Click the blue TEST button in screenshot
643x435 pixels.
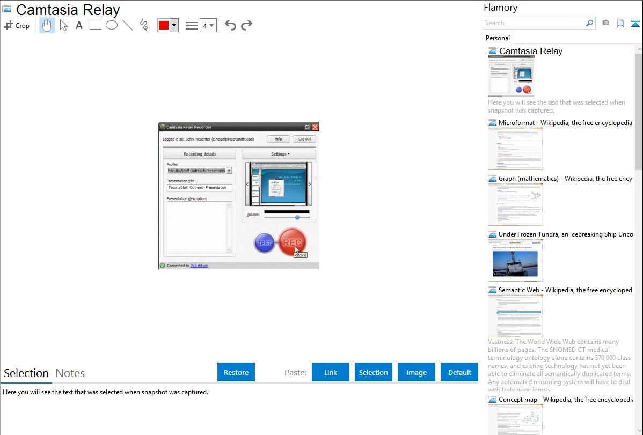(265, 243)
